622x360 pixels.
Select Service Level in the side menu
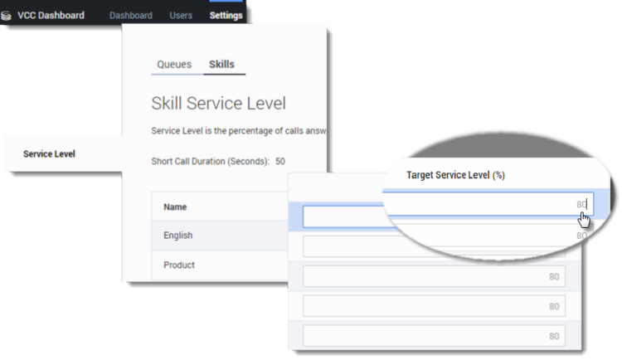[x=49, y=154]
